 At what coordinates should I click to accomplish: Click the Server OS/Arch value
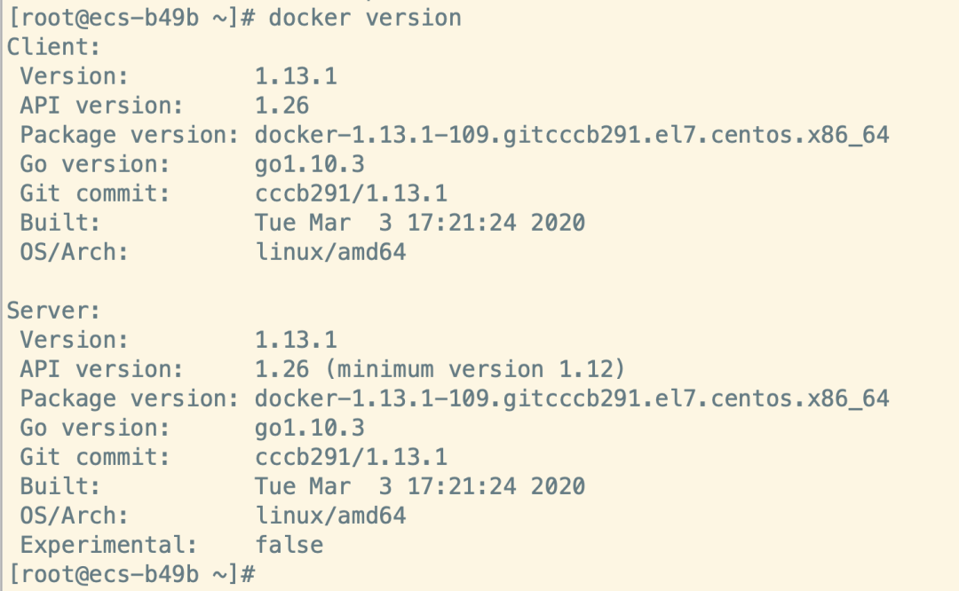coord(330,516)
